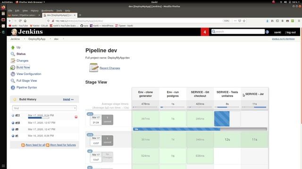Click the Build History find input field

[x=44, y=108]
